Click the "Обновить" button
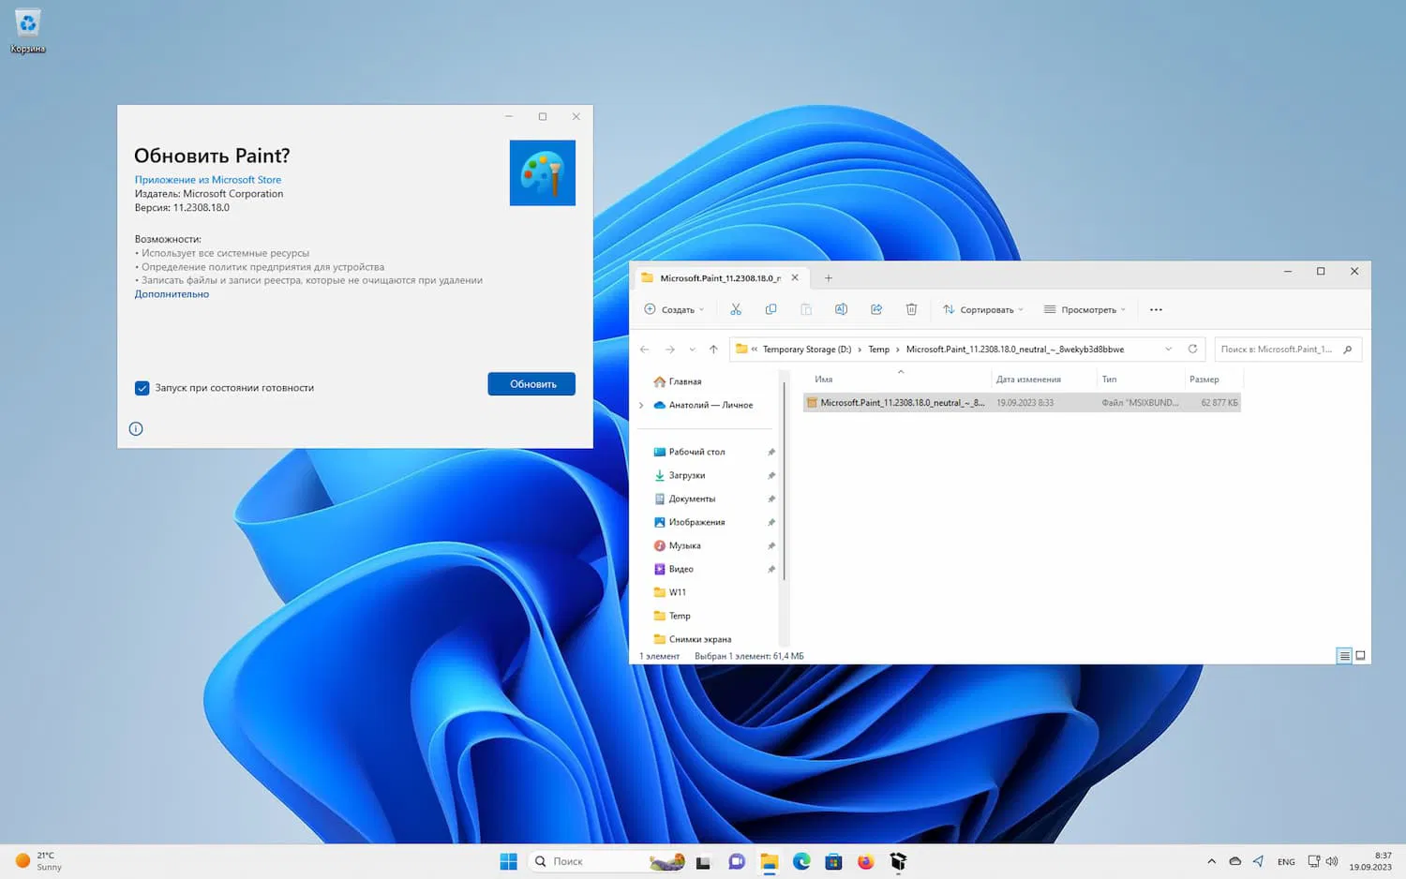Screen dimensions: 1406x879 click(531, 384)
